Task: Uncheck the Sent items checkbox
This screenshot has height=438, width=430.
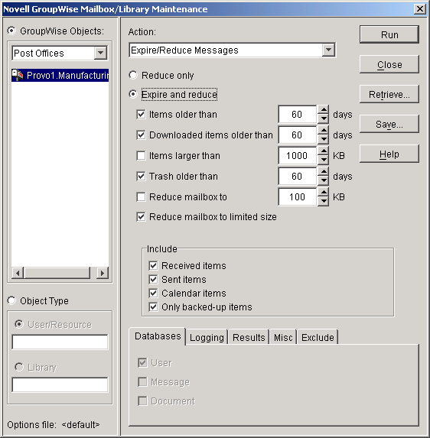Action: coord(154,279)
